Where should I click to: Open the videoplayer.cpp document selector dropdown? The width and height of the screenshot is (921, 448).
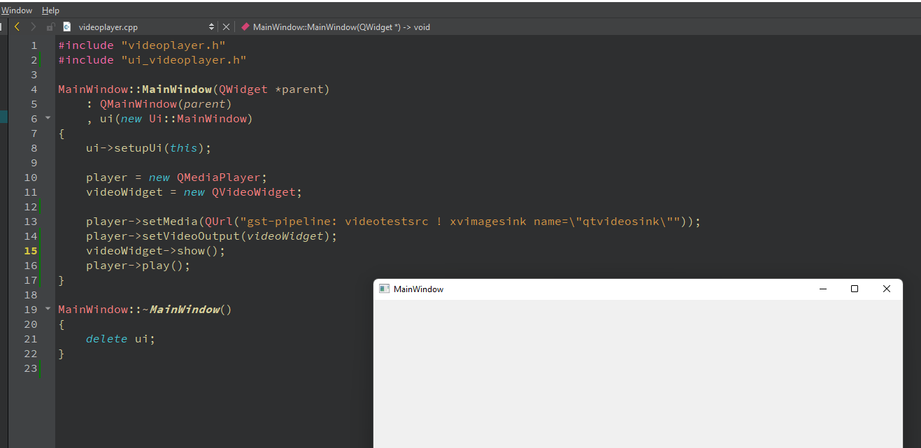click(x=212, y=27)
